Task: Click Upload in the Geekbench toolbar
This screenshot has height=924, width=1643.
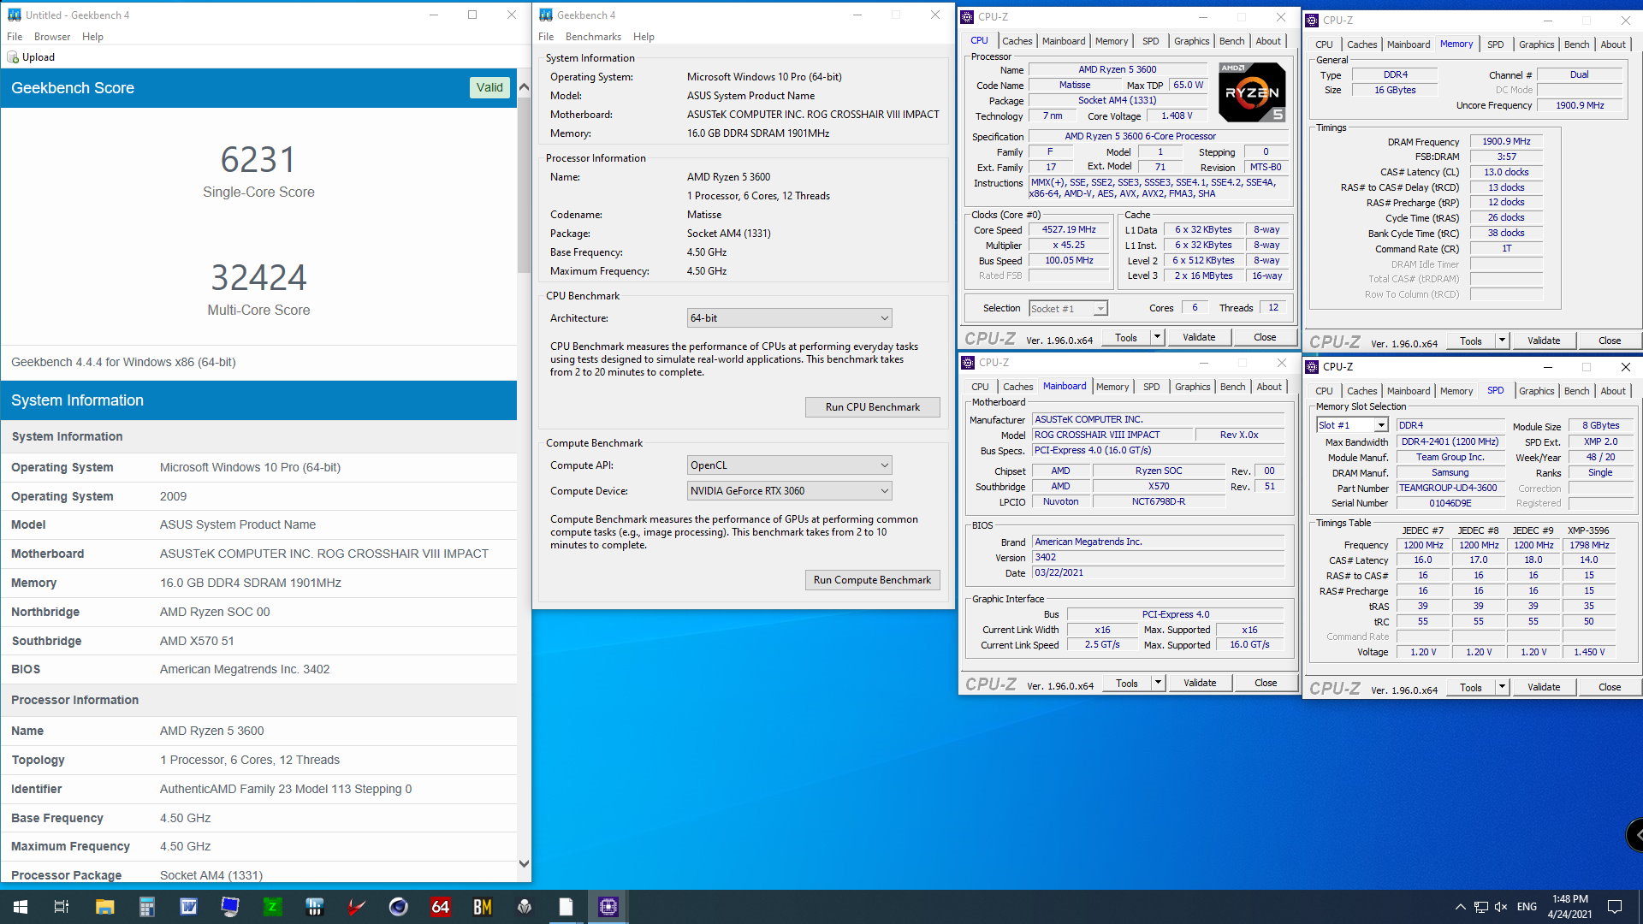Action: pos(31,57)
